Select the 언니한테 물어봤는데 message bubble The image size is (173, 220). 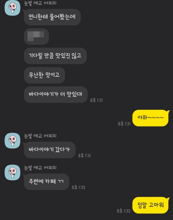pyautogui.click(x=52, y=17)
